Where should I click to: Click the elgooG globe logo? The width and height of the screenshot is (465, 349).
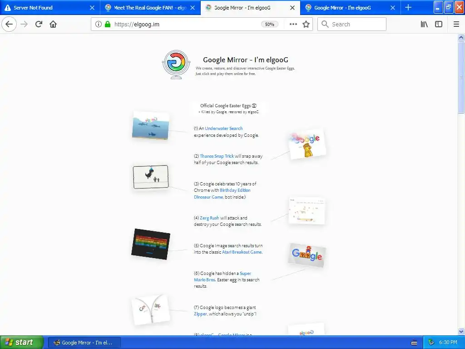[x=176, y=65]
